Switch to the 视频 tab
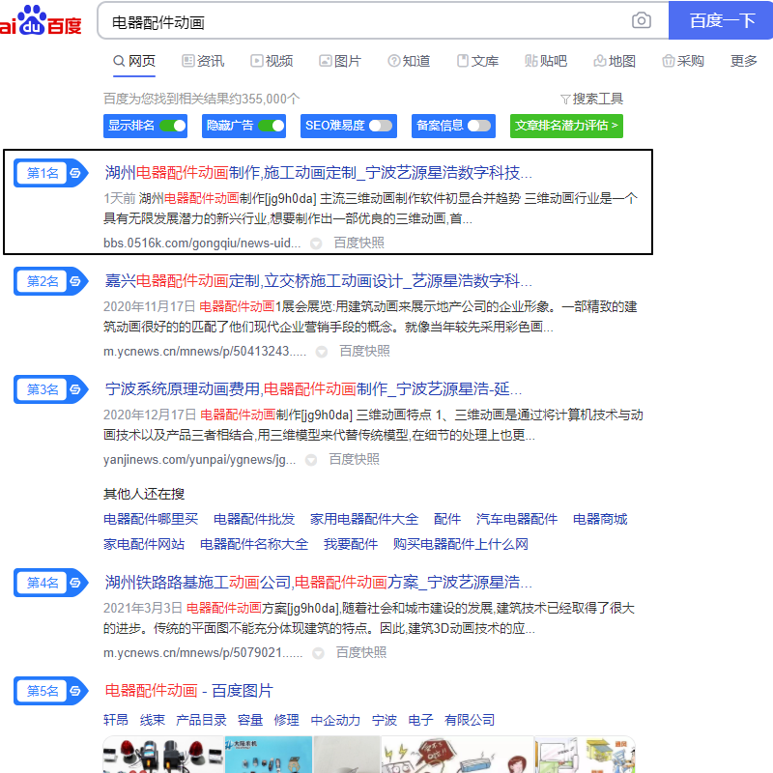773x773 pixels. point(272,61)
